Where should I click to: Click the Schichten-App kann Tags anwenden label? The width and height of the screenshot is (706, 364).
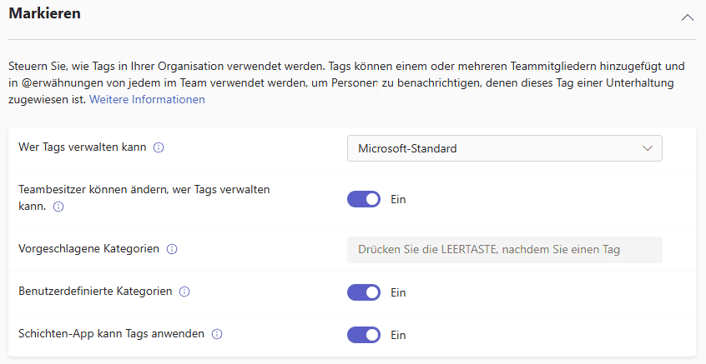(111, 333)
